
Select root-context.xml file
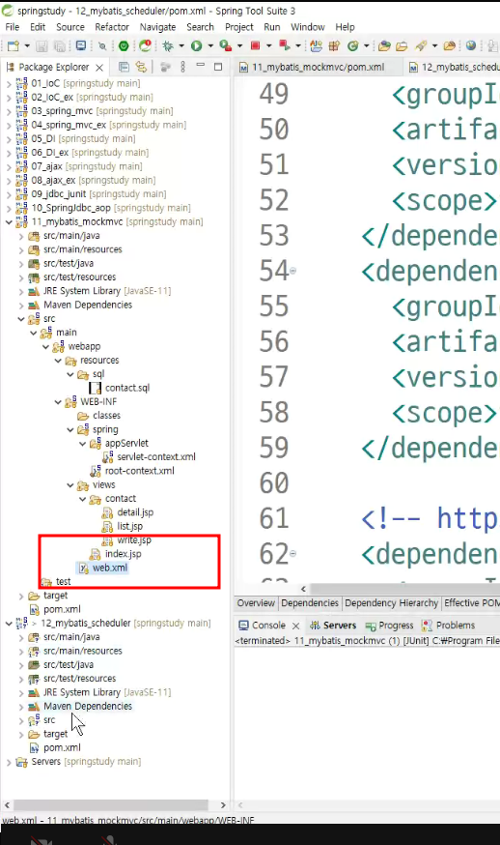[x=139, y=471]
